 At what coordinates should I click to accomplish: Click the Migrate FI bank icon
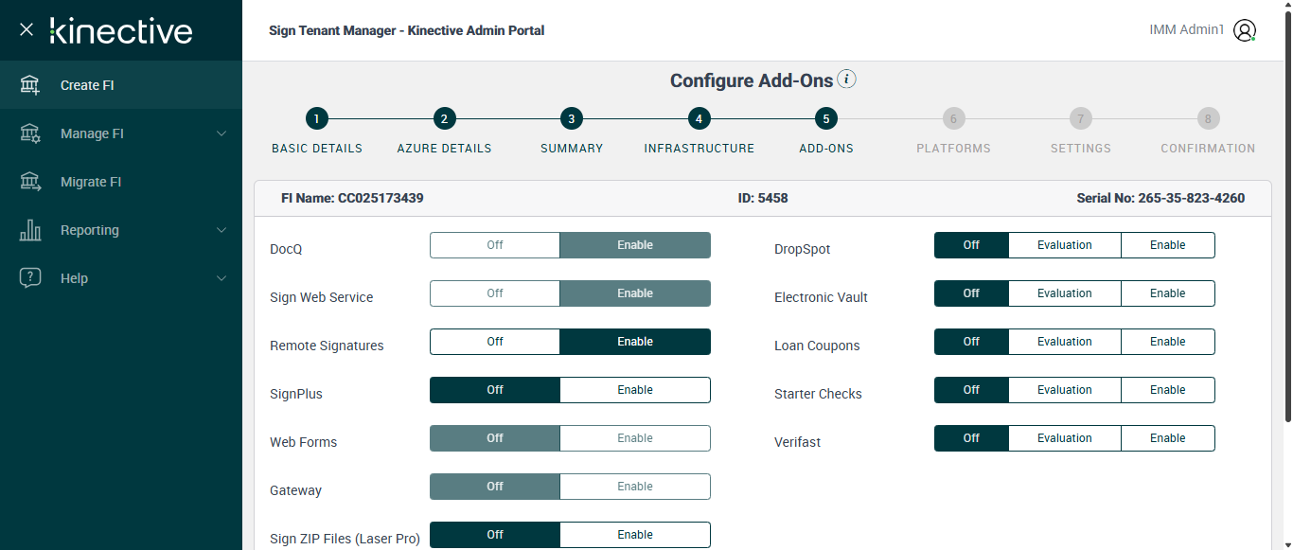point(30,182)
